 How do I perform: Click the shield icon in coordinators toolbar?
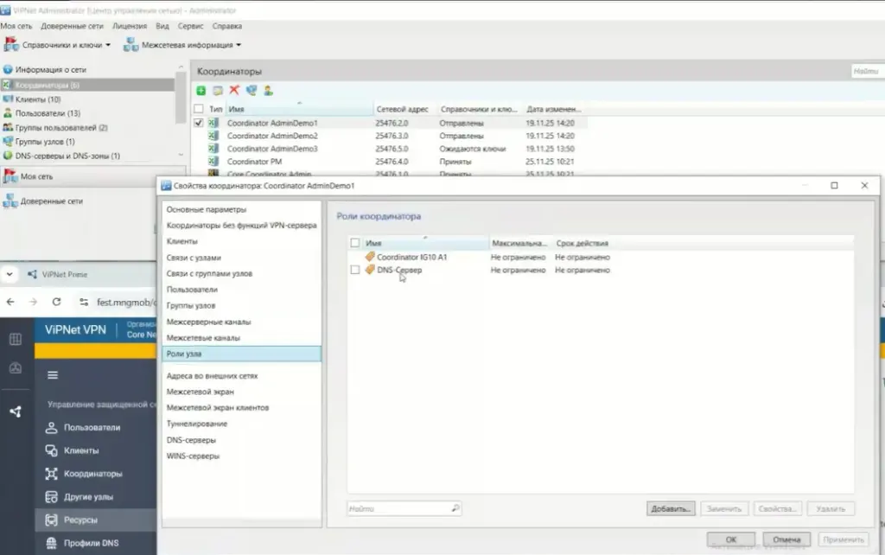click(251, 90)
